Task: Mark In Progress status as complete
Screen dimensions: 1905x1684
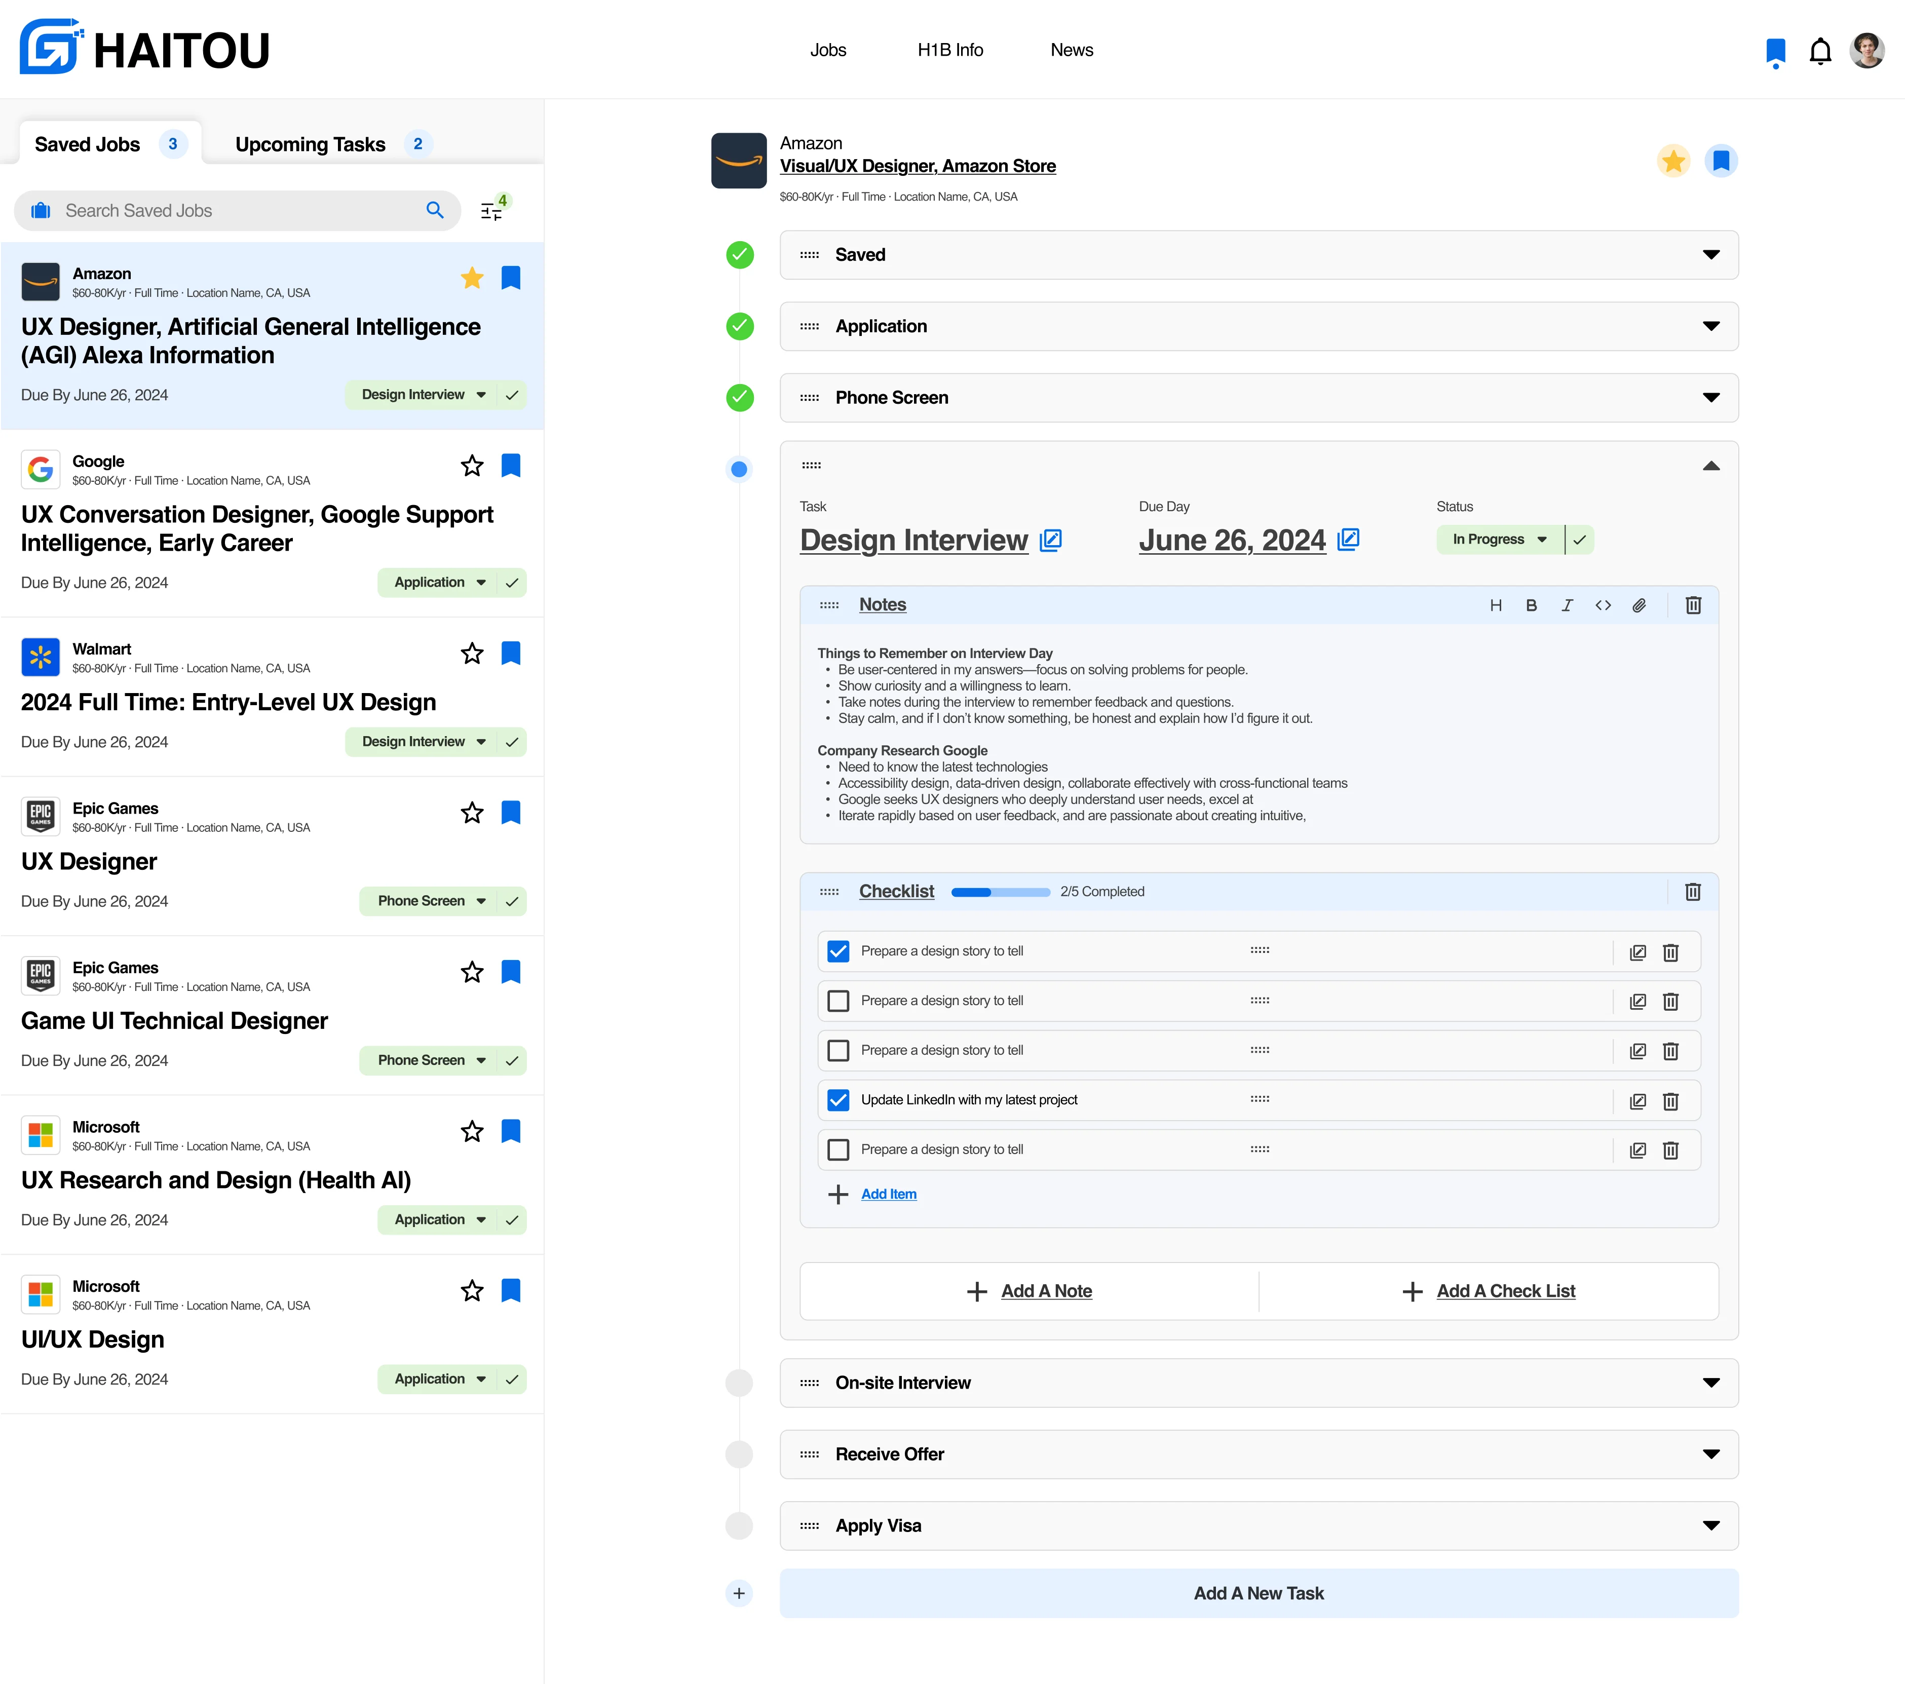Action: click(1580, 540)
